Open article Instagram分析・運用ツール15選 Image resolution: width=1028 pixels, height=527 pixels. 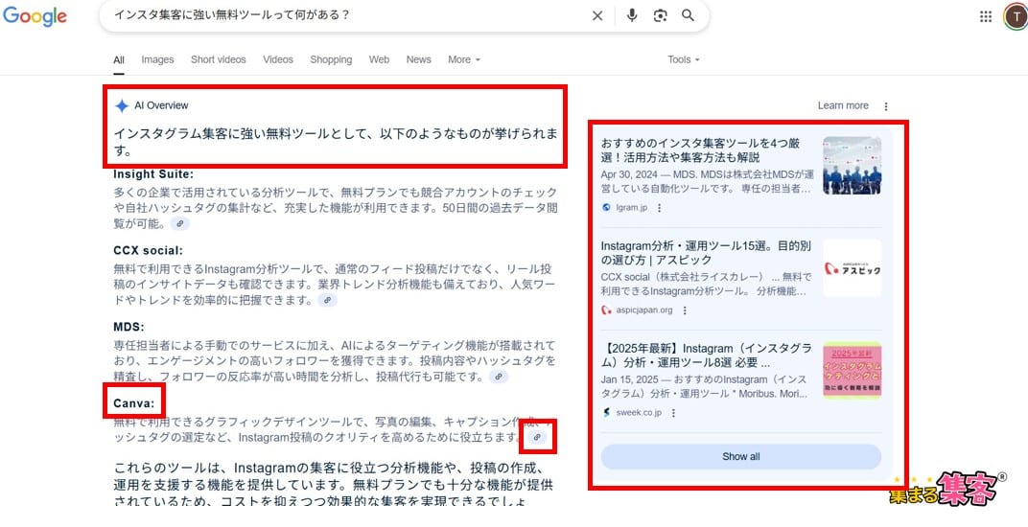706,253
